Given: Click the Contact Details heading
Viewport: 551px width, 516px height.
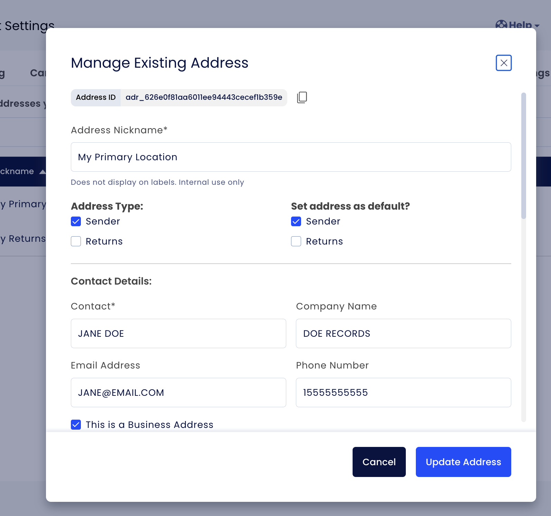Looking at the screenshot, I should 111,281.
